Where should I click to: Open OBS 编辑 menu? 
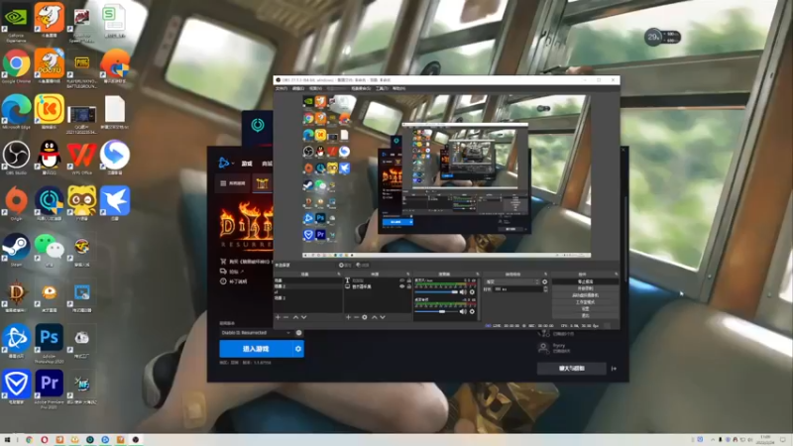point(298,88)
